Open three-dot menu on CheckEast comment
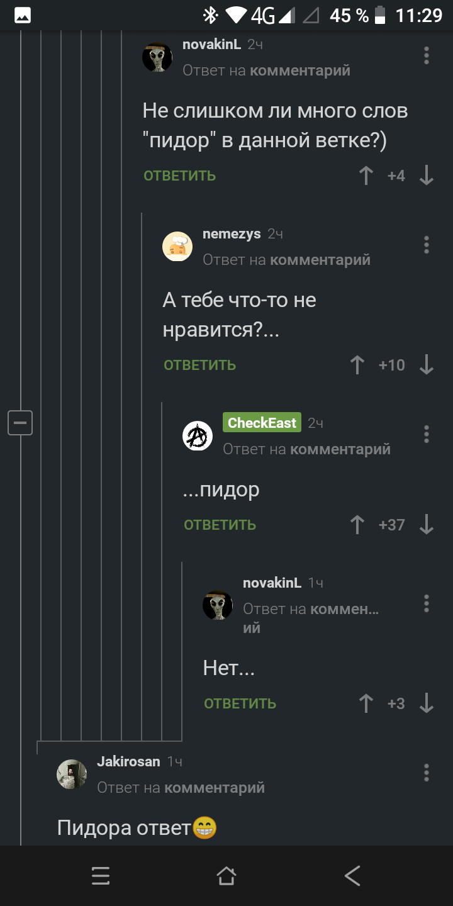Image resolution: width=453 pixels, height=906 pixels. pyautogui.click(x=427, y=434)
